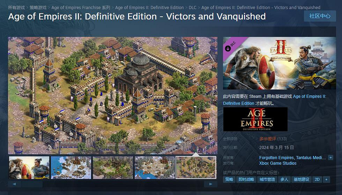The width and height of the screenshot is (342, 195).
Task: Open the 所有游戏 breadcrumb link
Action: (x=16, y=8)
